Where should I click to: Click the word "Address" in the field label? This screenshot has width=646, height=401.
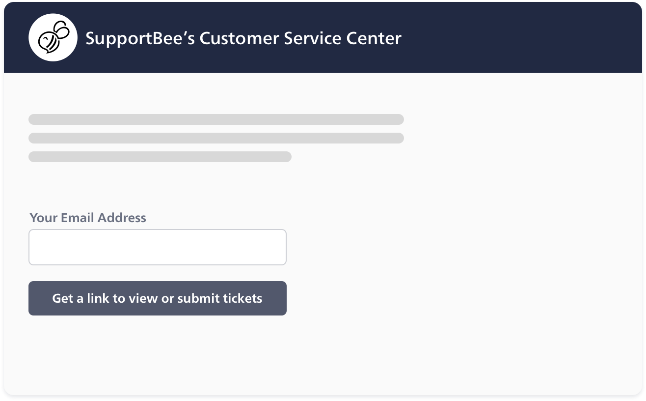[x=122, y=218]
